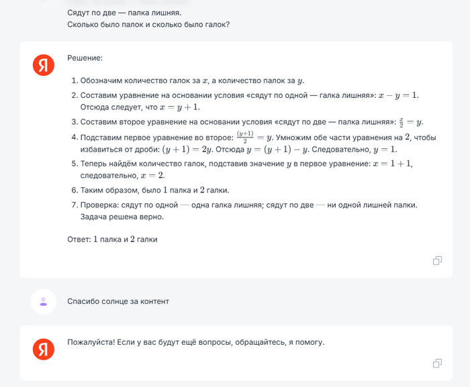Click step 3 beginning "Составим второе уравнение"
470x387 pixels.
click(228, 121)
